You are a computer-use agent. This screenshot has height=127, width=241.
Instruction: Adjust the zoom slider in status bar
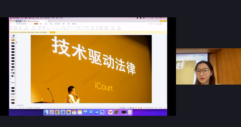click(x=151, y=108)
